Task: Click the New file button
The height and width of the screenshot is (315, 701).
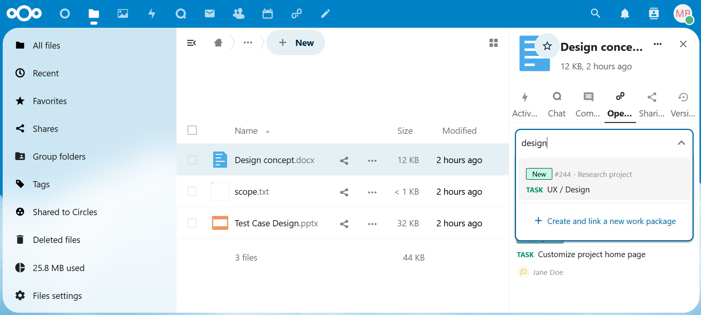Action: click(296, 43)
